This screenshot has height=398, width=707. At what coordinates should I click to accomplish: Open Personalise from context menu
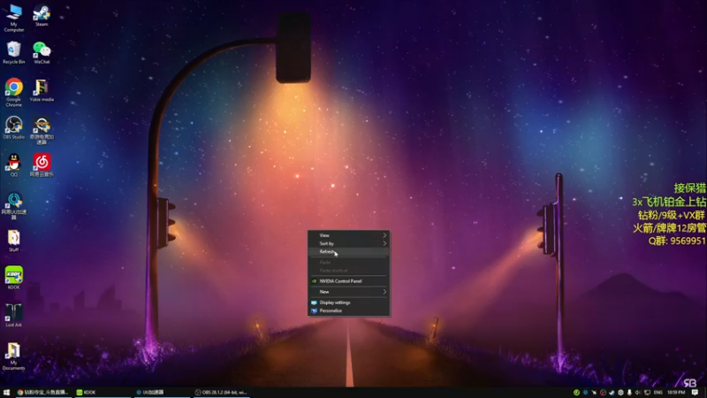click(348, 311)
